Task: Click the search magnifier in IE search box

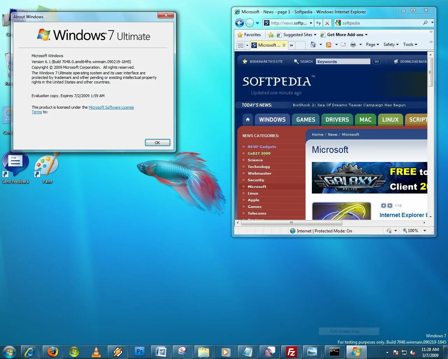Action: tap(425, 23)
